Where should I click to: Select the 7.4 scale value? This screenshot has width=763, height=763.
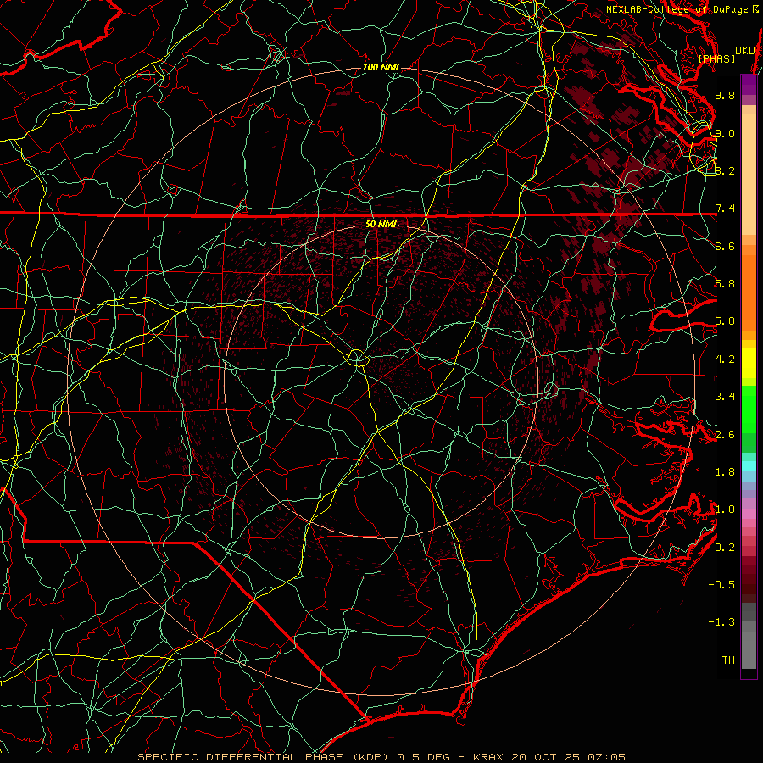coord(725,209)
